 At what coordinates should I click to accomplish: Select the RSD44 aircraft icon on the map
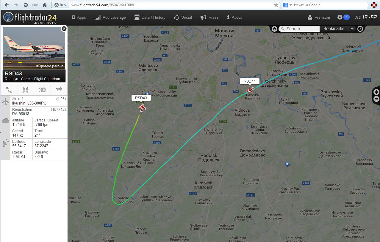250,89
